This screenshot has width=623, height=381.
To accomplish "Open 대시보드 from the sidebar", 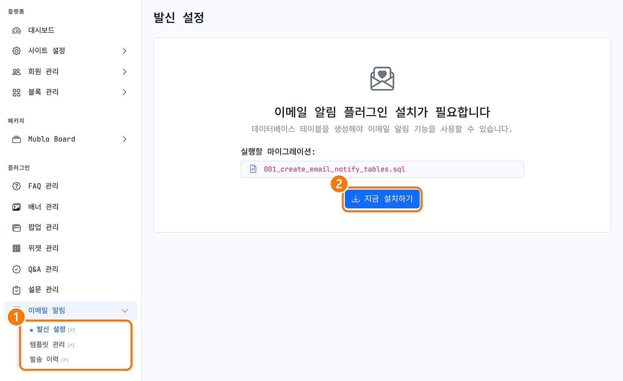I will (41, 30).
